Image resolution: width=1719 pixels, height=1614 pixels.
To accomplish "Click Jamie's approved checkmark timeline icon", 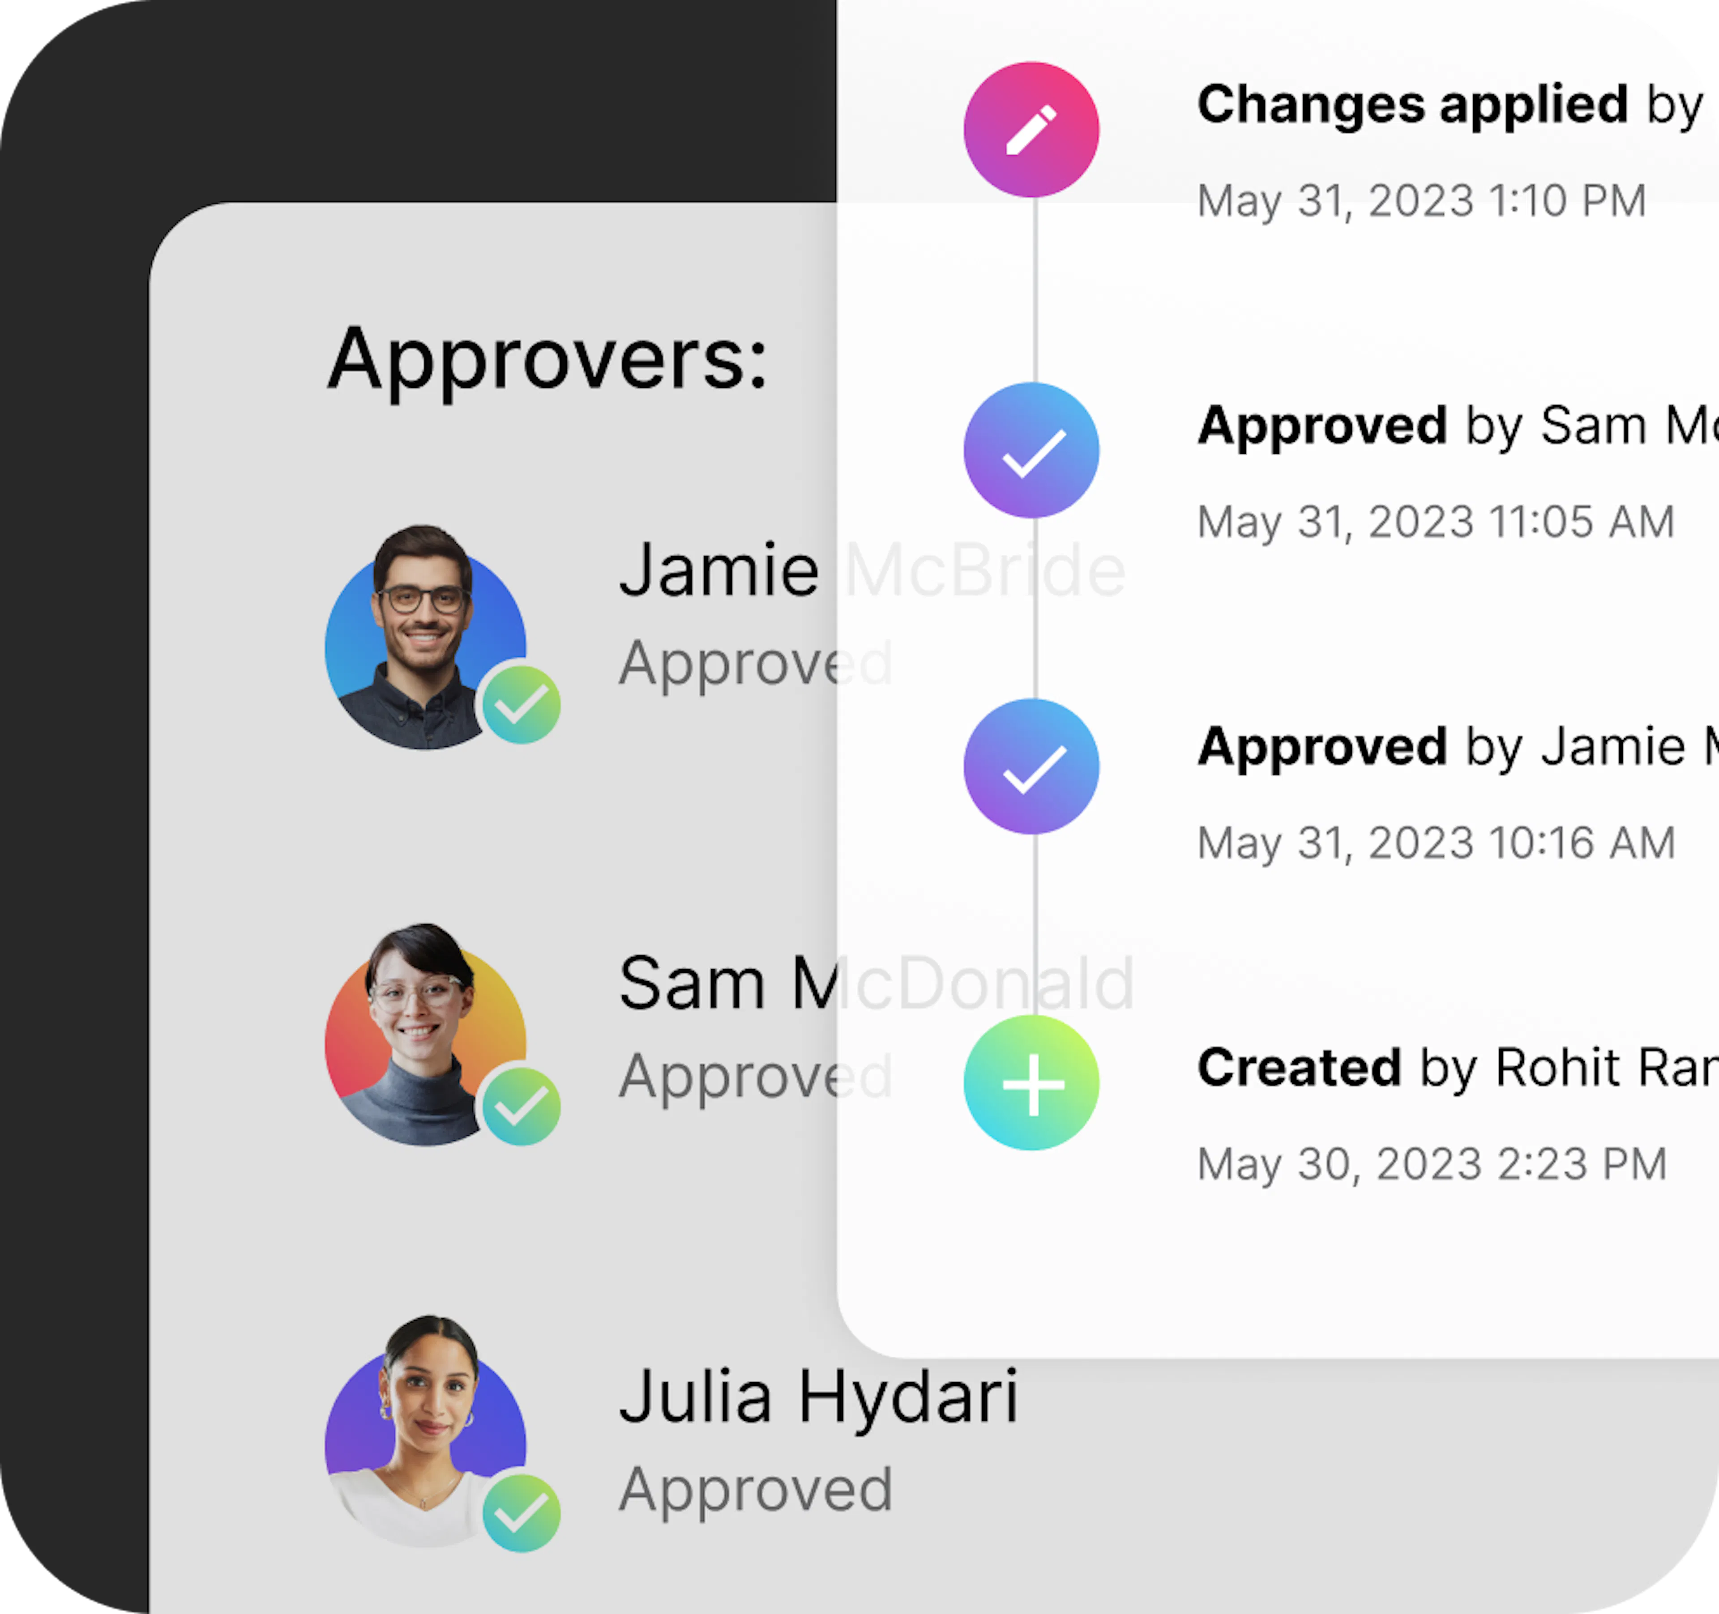I will click(1031, 767).
